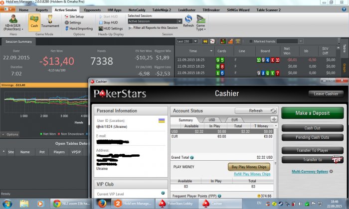Open Firefox from the taskbar
349x209 pixels.
102,204
